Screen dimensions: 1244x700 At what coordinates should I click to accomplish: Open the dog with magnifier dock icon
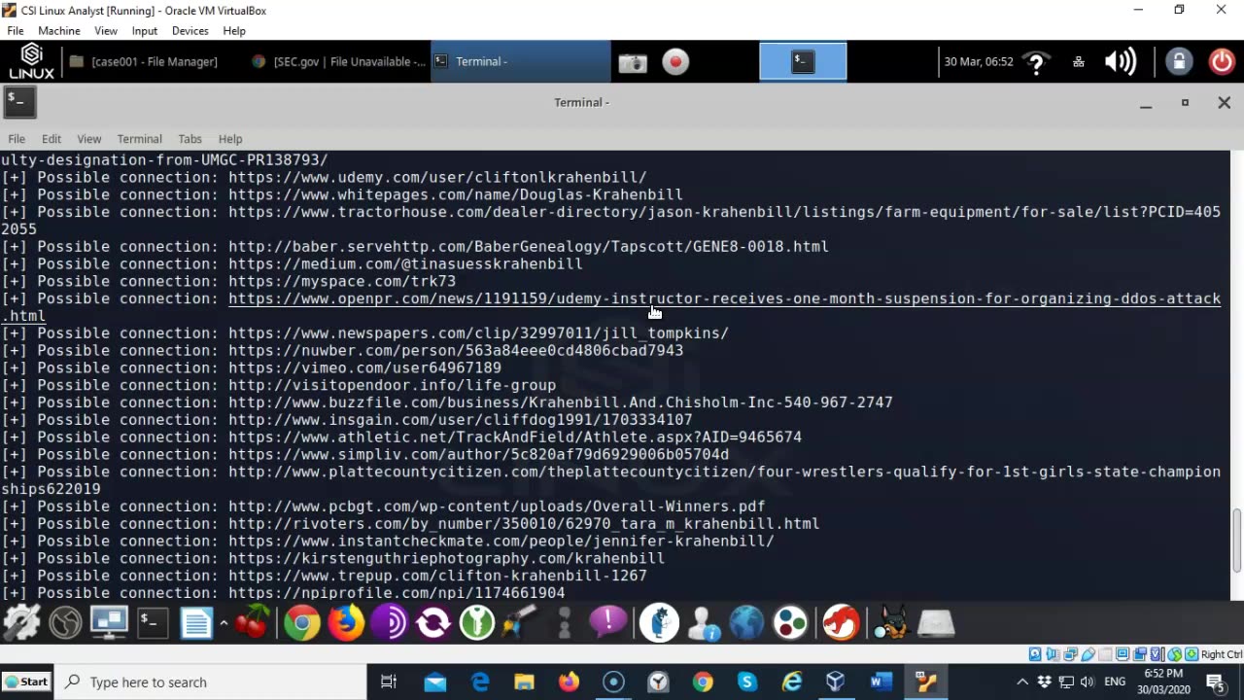890,622
